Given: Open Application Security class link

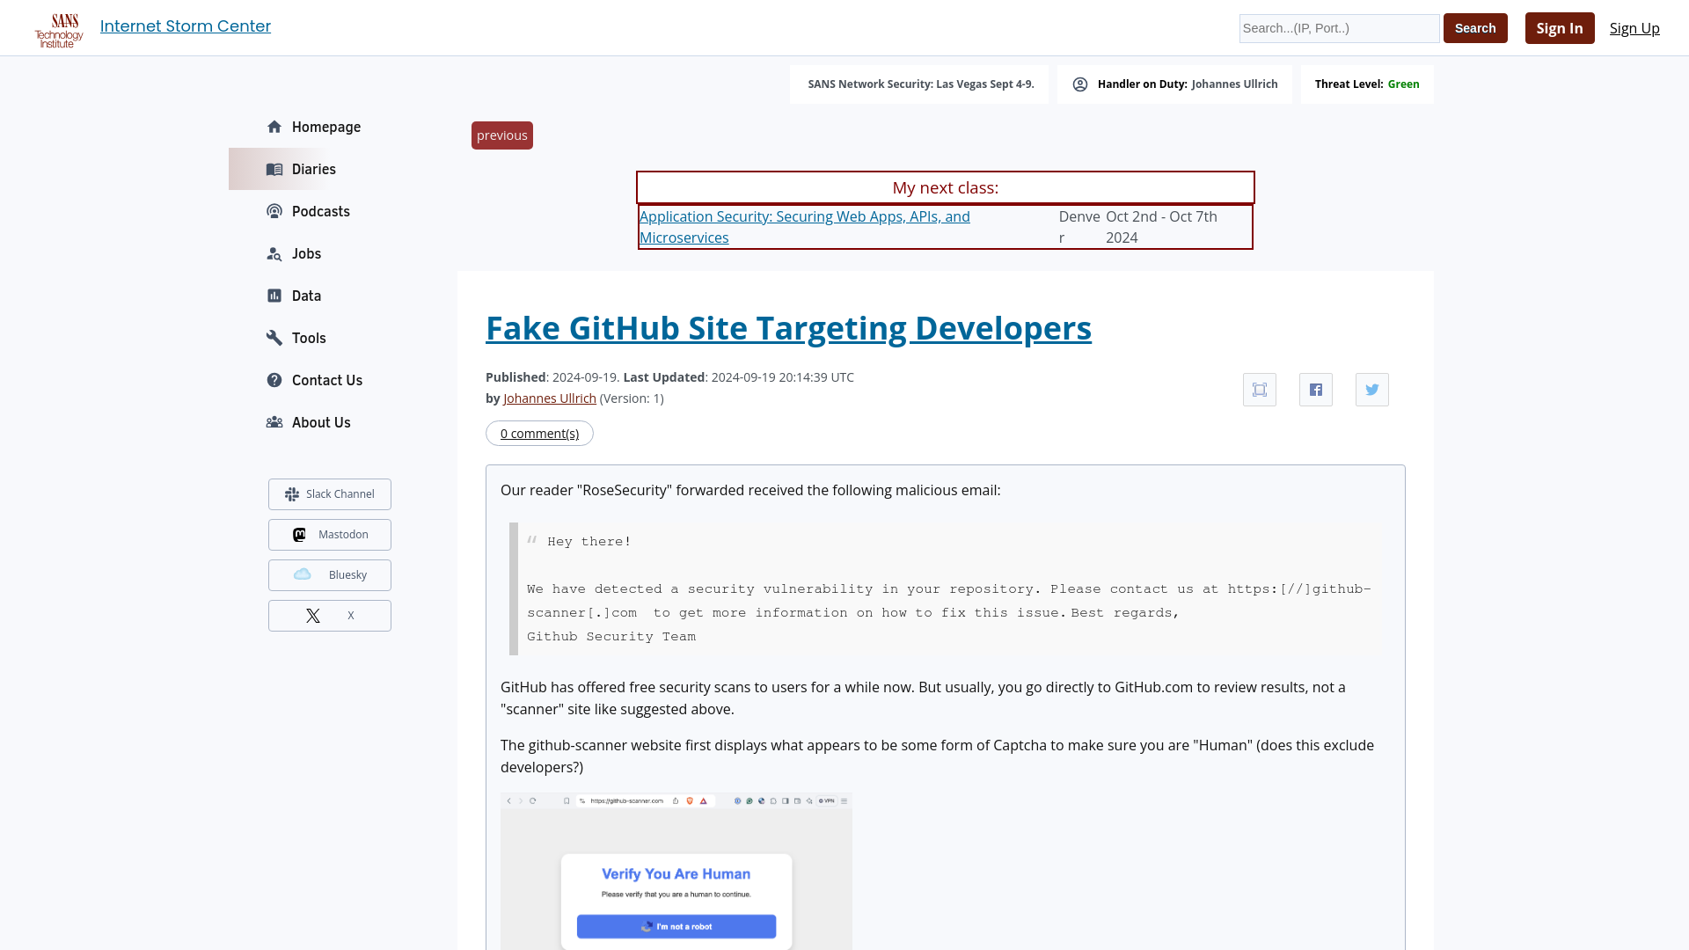Looking at the screenshot, I should click(805, 227).
